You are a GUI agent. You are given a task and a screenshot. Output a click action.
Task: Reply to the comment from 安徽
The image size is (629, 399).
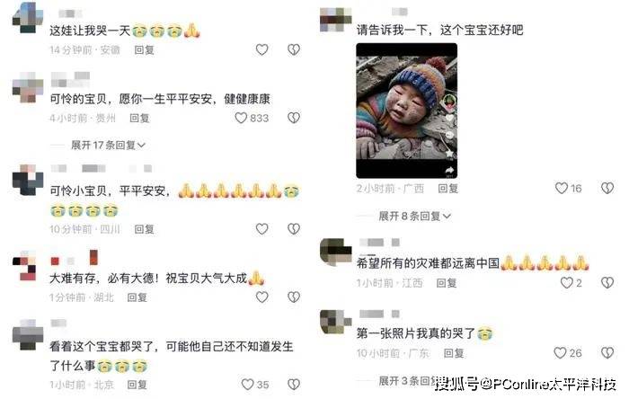144,50
